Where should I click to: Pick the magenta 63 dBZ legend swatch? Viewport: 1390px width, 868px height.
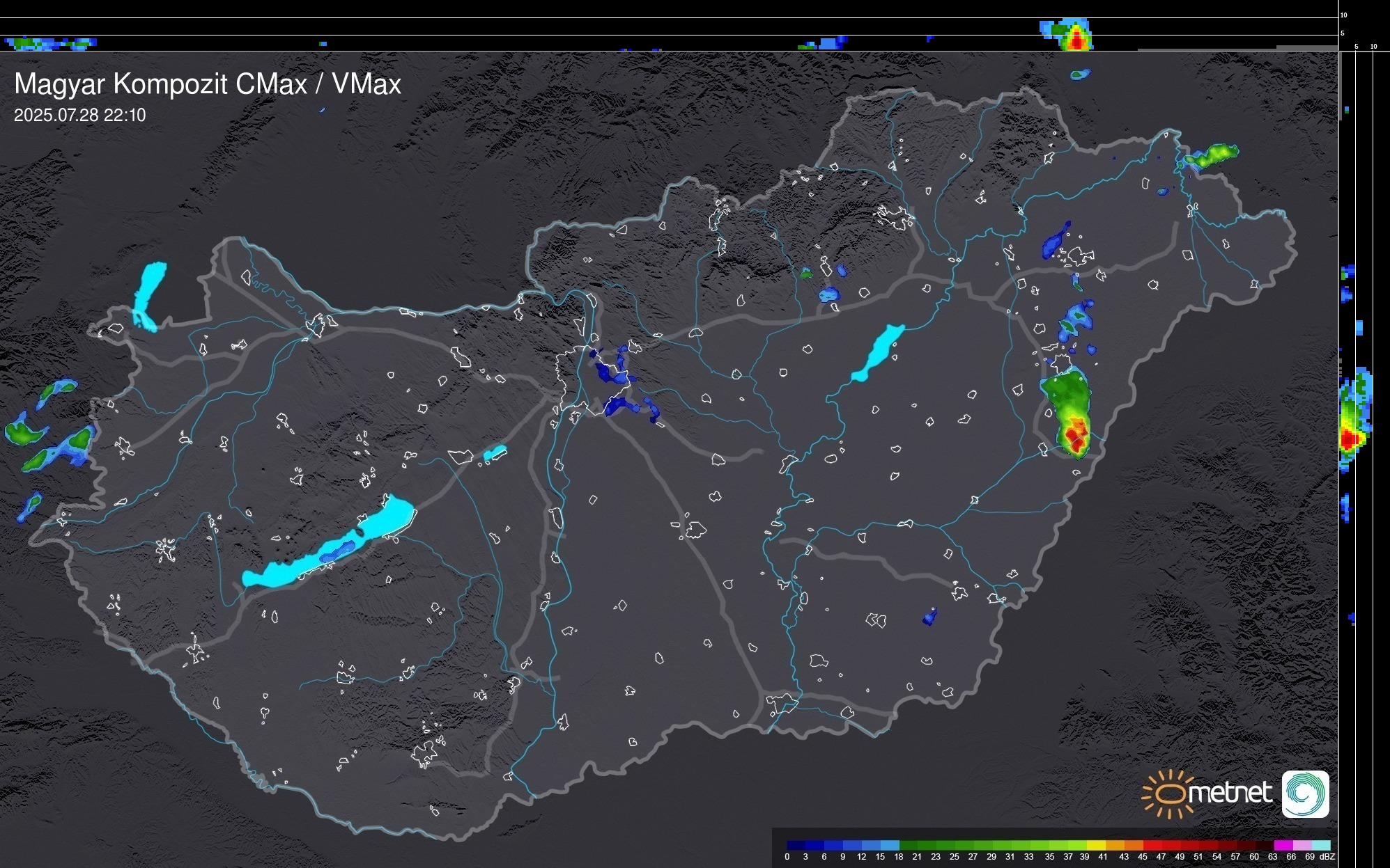click(x=1283, y=845)
